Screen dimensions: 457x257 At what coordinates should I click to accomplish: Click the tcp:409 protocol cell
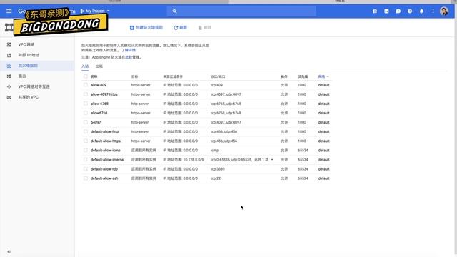(216, 85)
